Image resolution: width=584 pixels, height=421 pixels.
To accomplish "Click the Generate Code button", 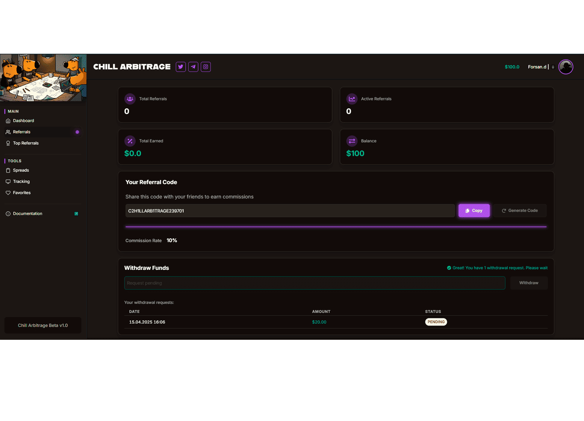I will click(x=520, y=210).
